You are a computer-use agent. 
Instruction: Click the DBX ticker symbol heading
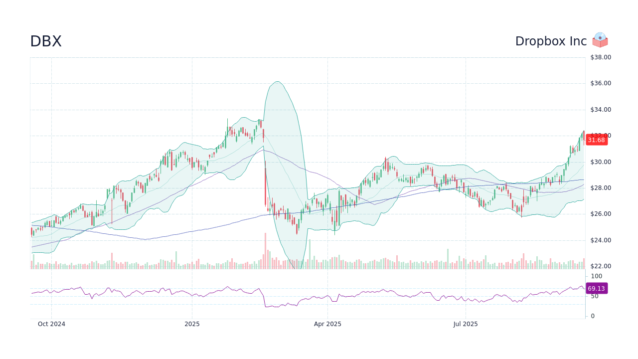coord(46,41)
